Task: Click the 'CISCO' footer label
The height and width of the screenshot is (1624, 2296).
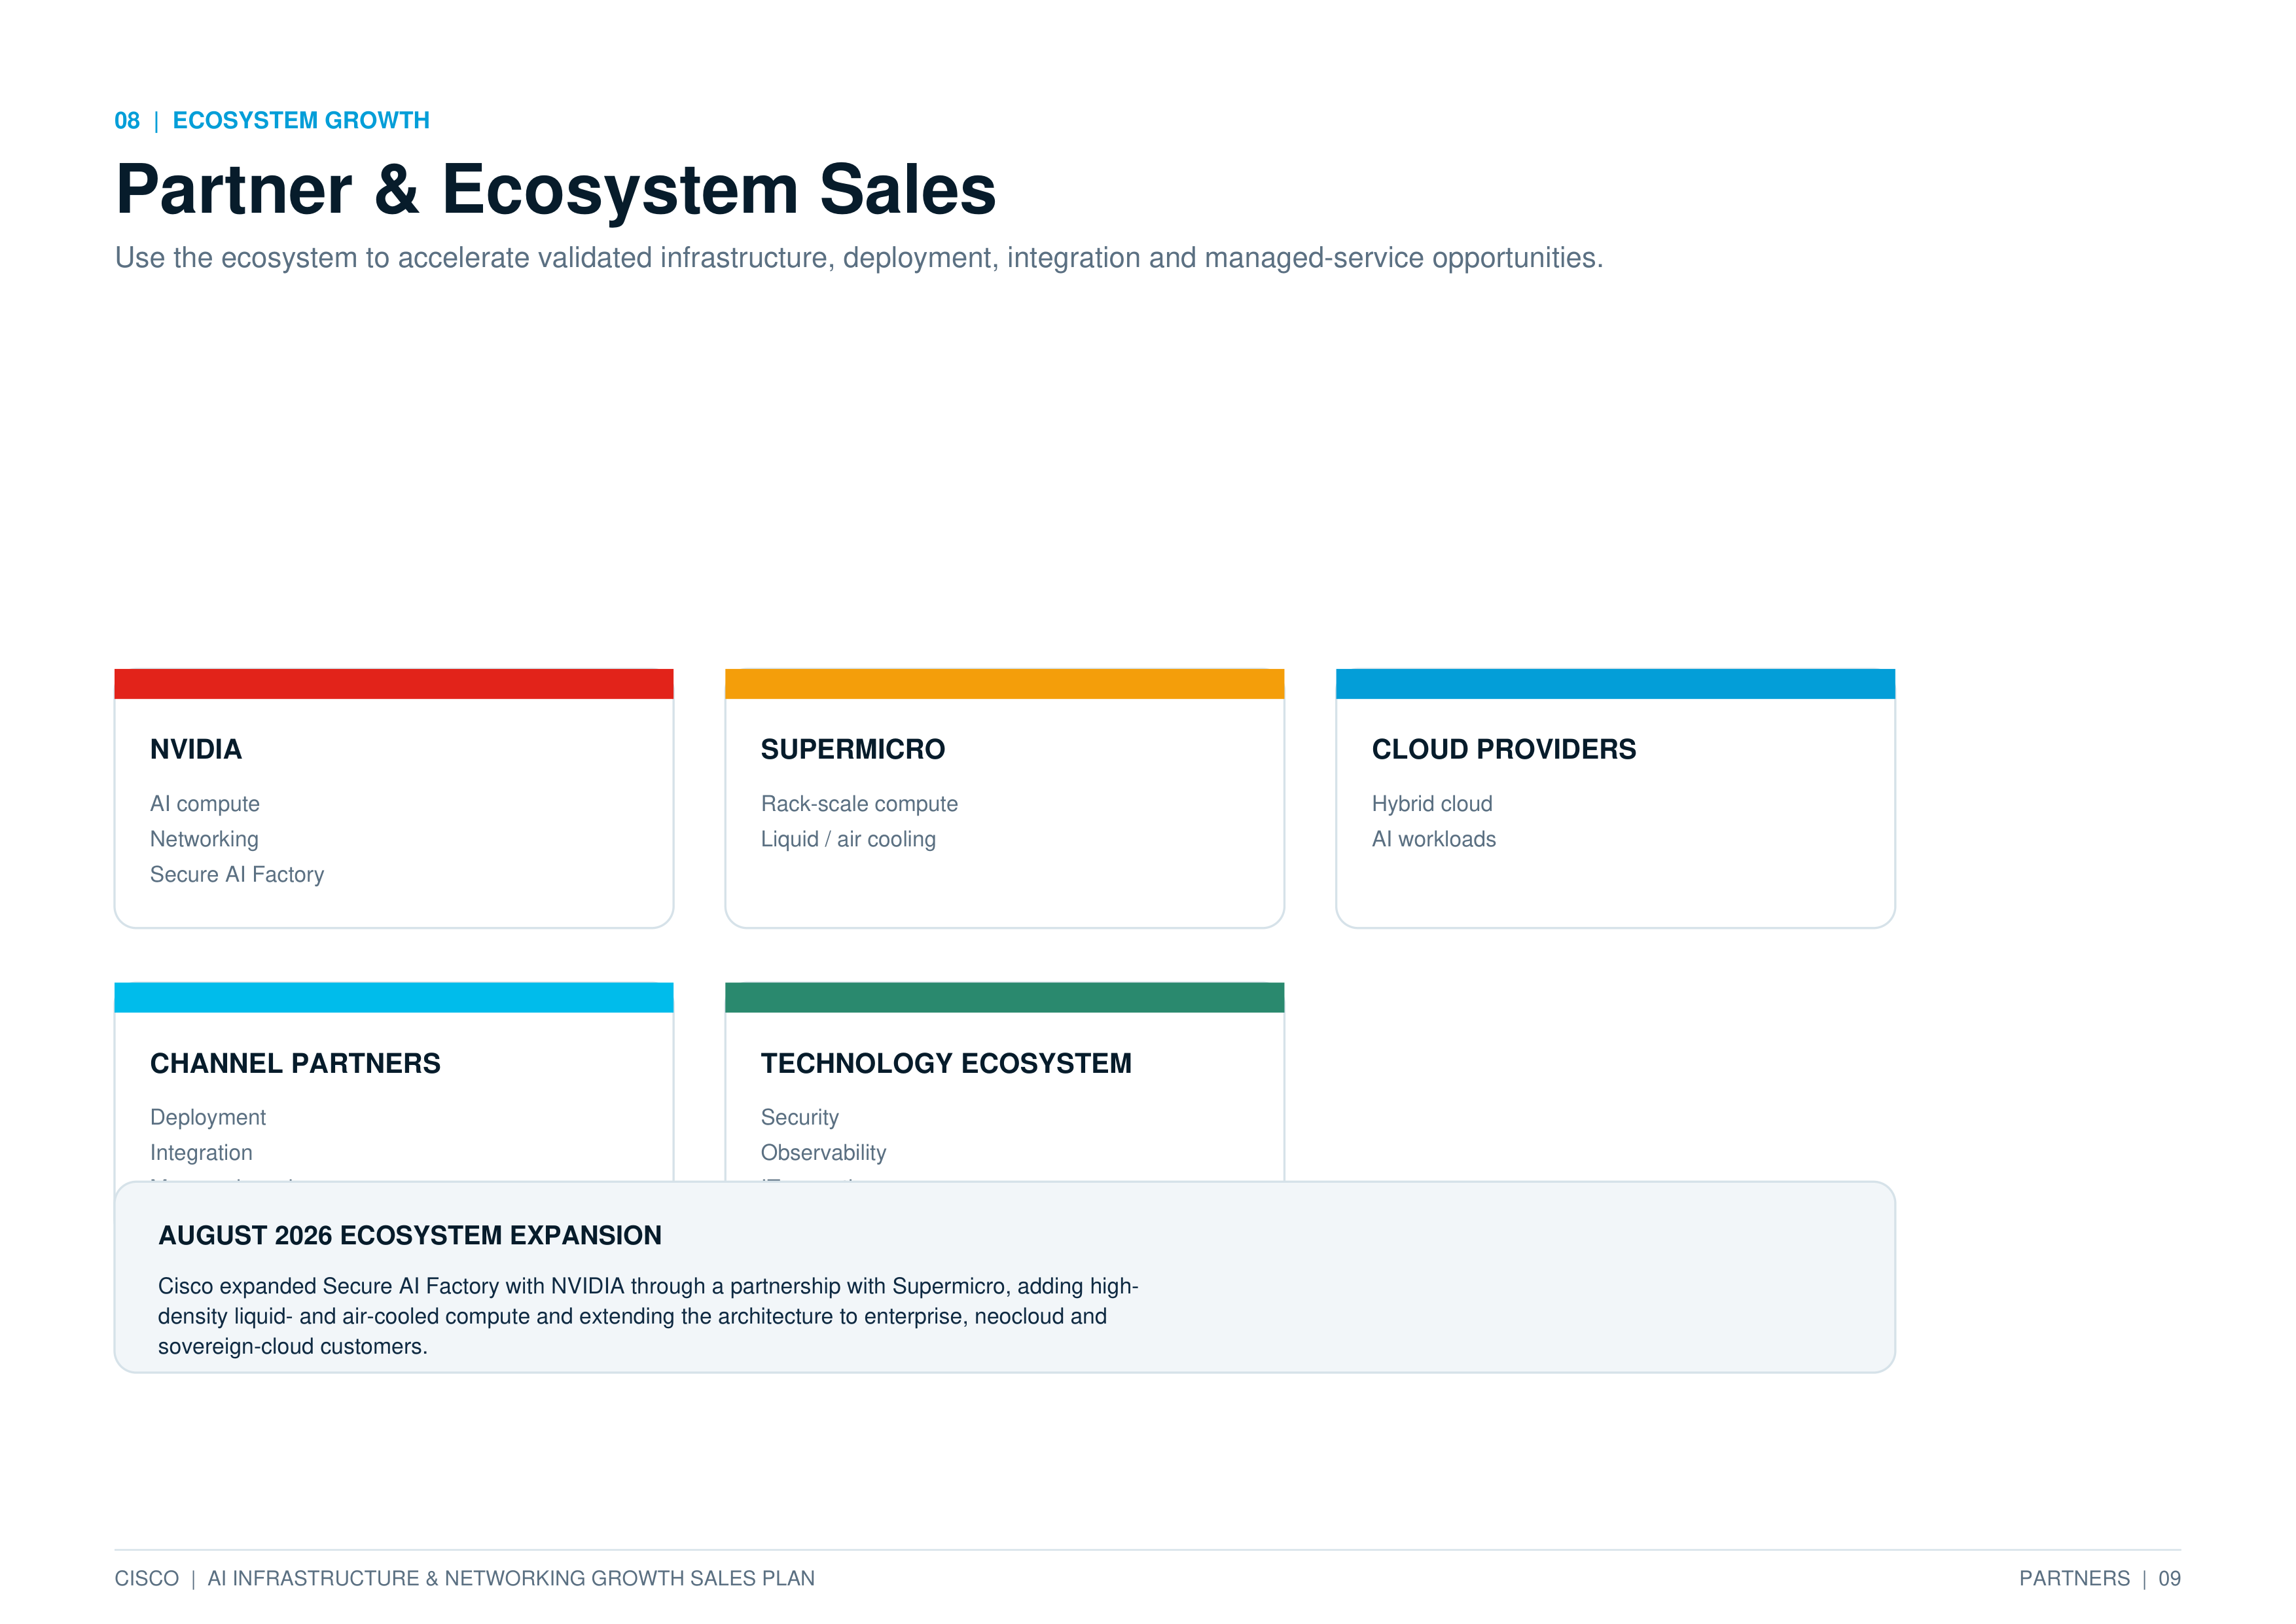Action: (x=147, y=1578)
